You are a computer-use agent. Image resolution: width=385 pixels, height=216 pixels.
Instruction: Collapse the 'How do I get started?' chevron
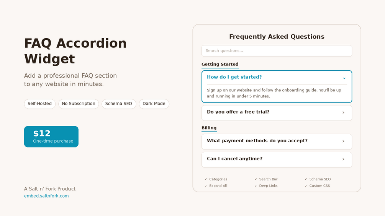pos(344,78)
